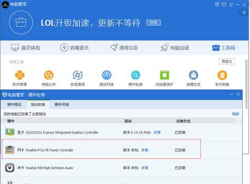Click the shield icon in title bar
Image resolution: width=250 pixels, height=184 pixels.
coord(217,4)
